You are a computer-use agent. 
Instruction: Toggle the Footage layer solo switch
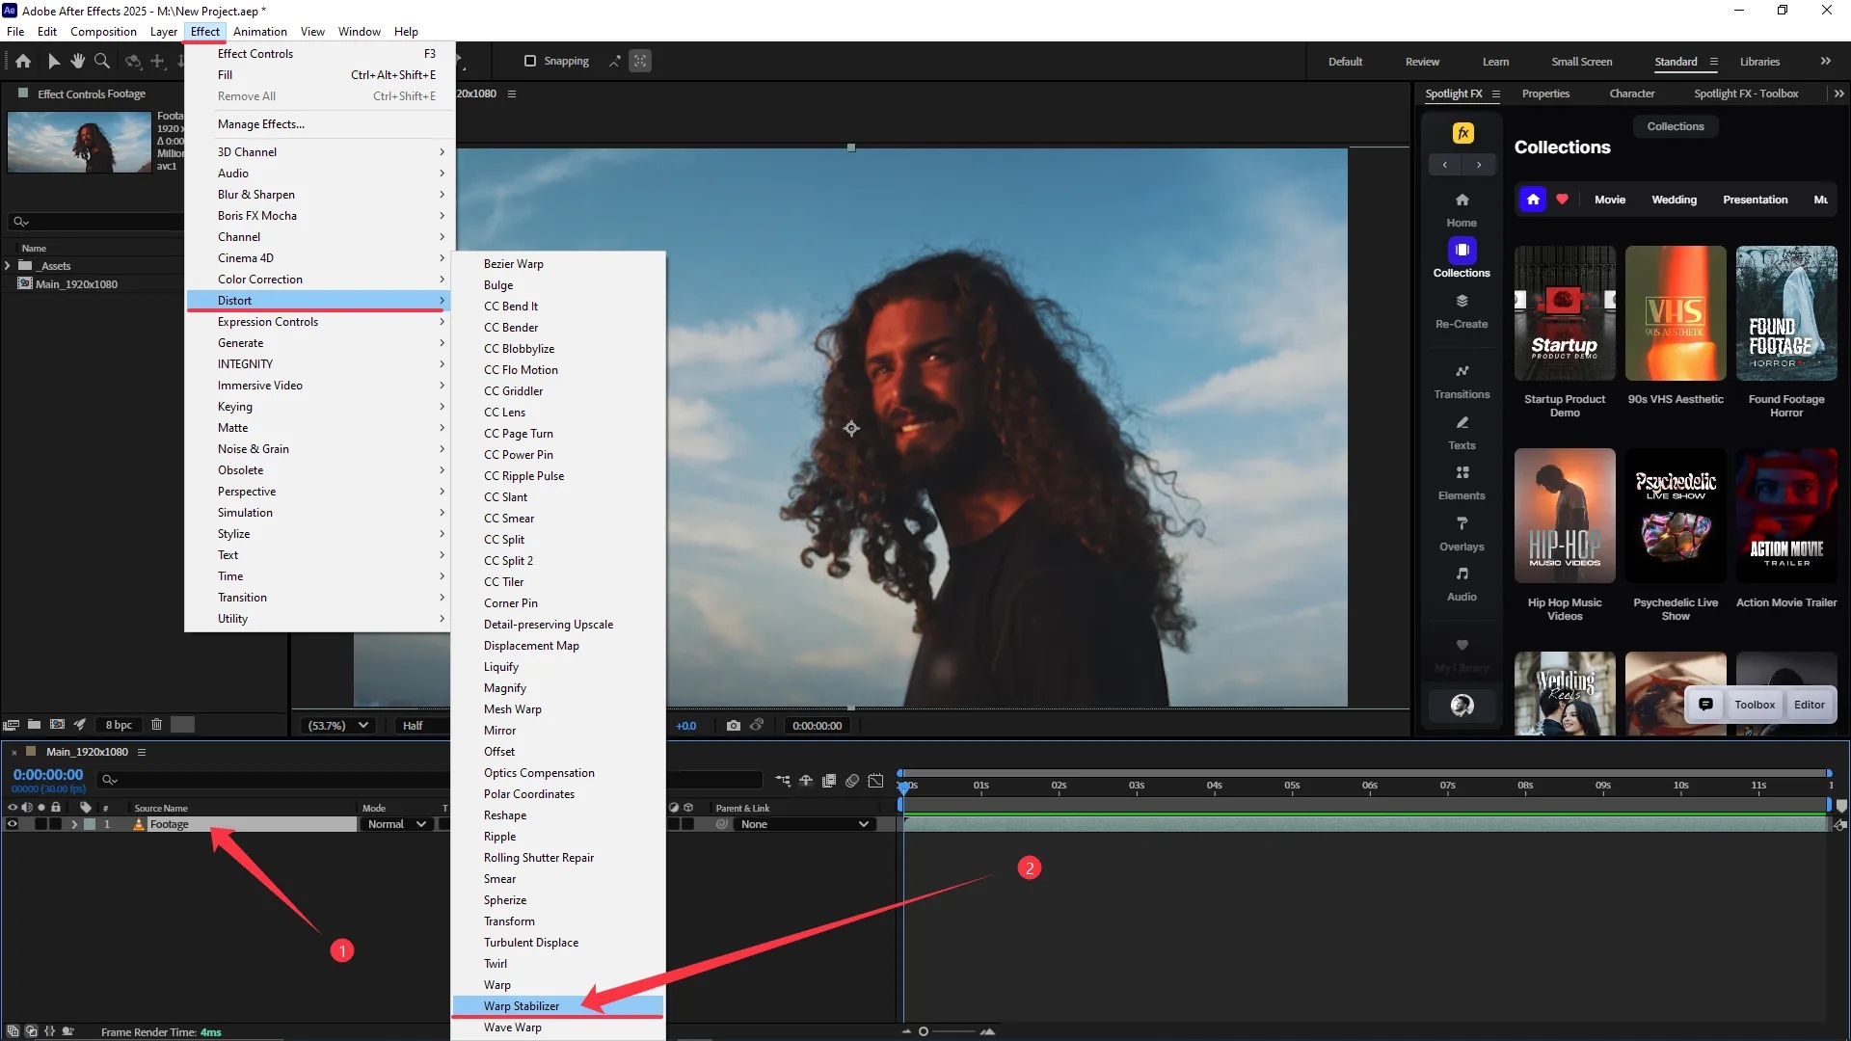tap(40, 824)
